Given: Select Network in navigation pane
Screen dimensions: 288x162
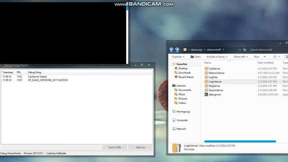Looking at the screenshot, I should pos(181,129).
